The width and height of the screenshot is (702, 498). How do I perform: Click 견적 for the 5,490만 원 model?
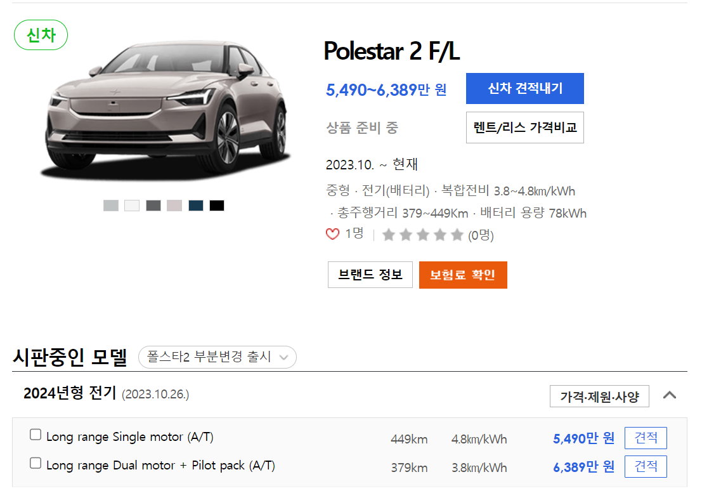point(646,438)
